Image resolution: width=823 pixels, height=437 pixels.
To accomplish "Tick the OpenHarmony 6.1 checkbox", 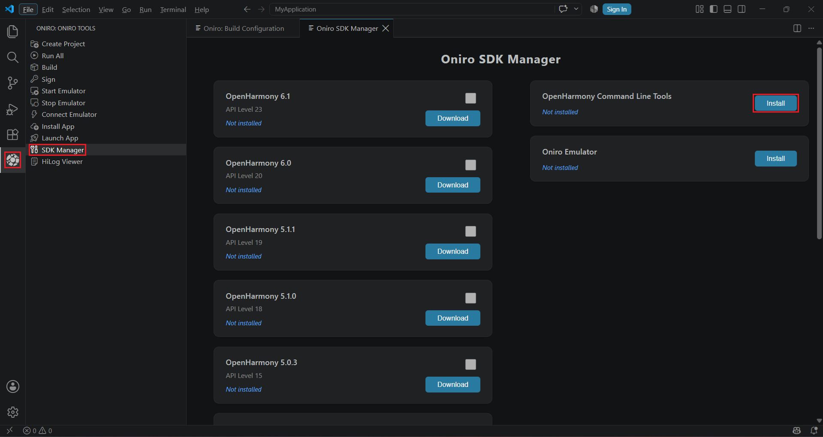I will pos(470,98).
